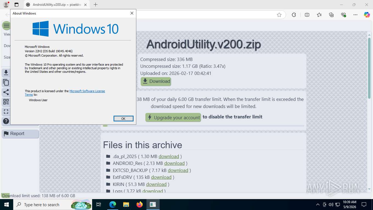Open the pixeldrain hamburger menu
373x210 pixels.
[x=6, y=26]
